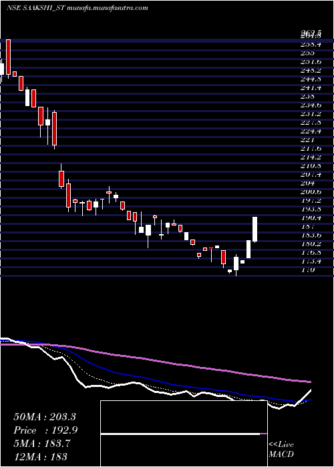
Task: Click the 255 price axis label
Action: (309, 53)
